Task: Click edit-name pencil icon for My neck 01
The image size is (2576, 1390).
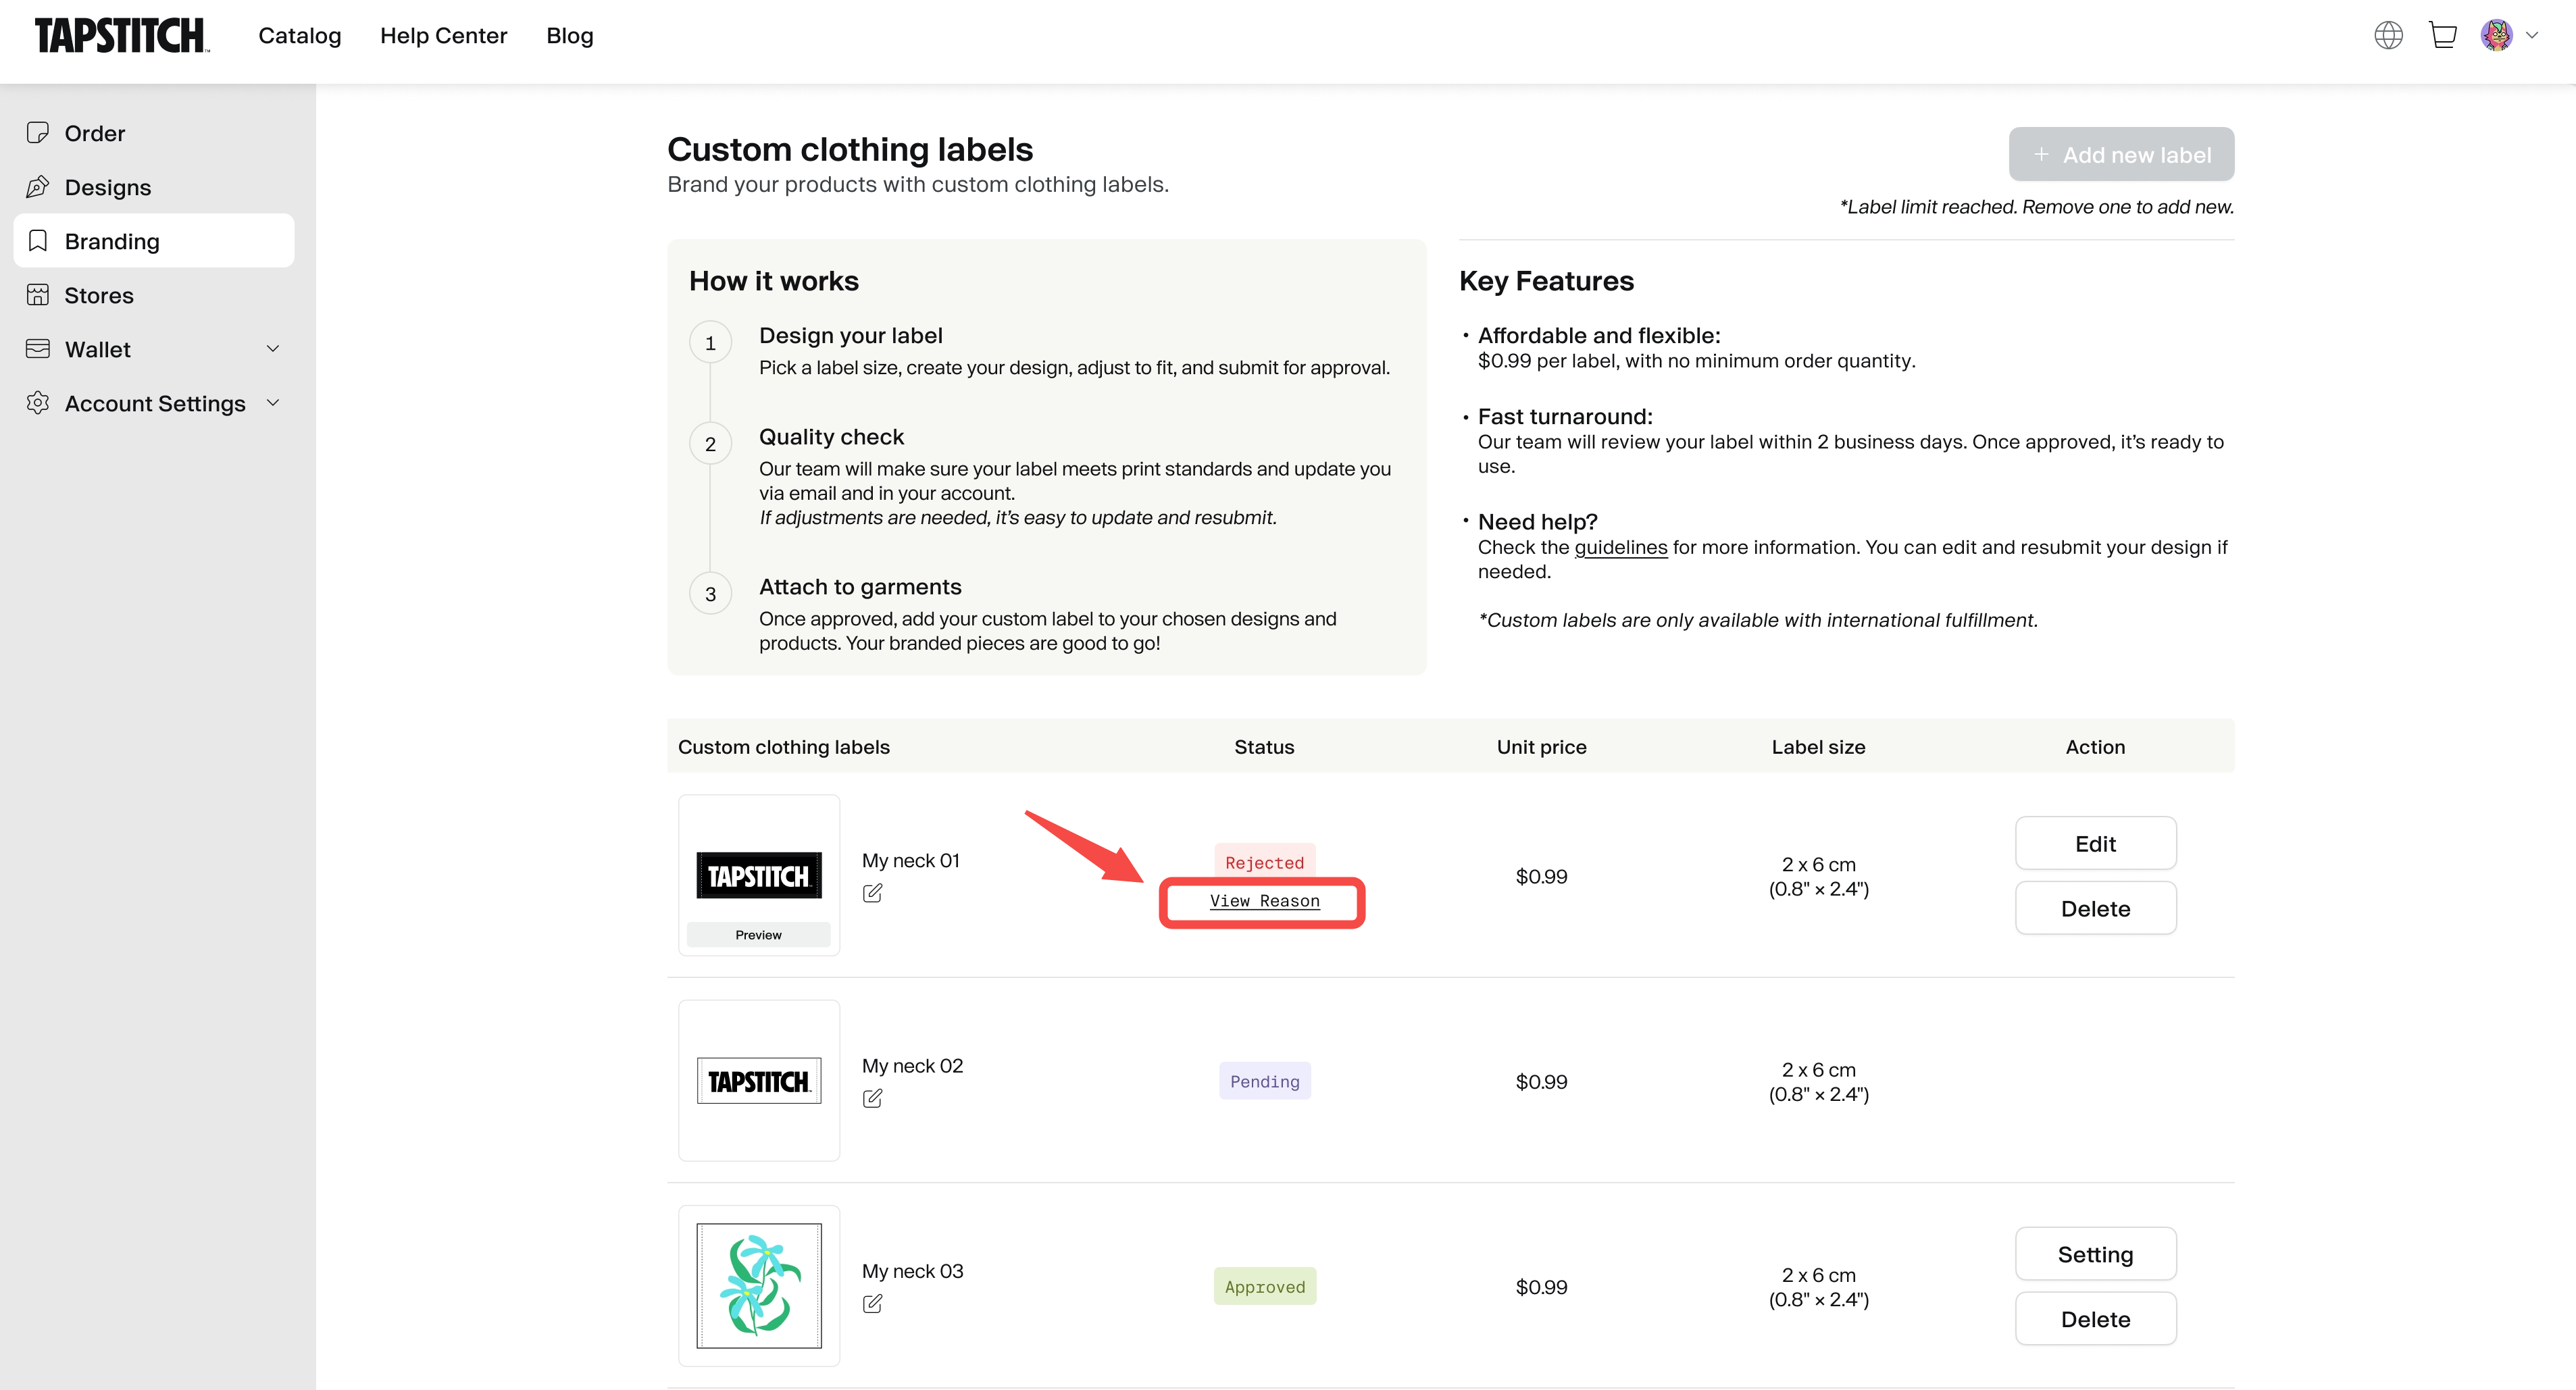Action: [x=872, y=893]
